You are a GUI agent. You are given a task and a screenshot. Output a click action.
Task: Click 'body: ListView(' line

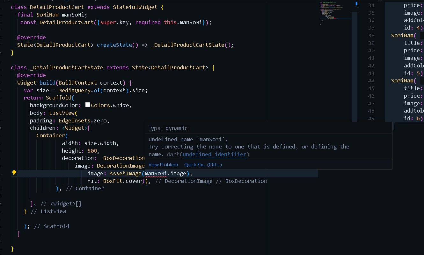coord(54,113)
